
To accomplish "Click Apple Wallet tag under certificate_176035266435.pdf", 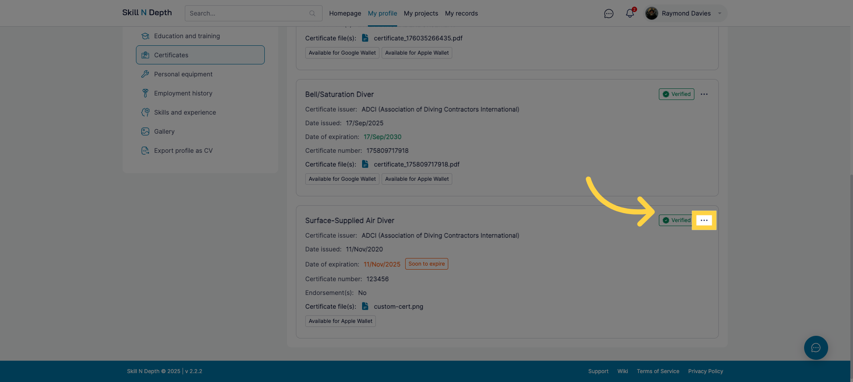I will [417, 53].
